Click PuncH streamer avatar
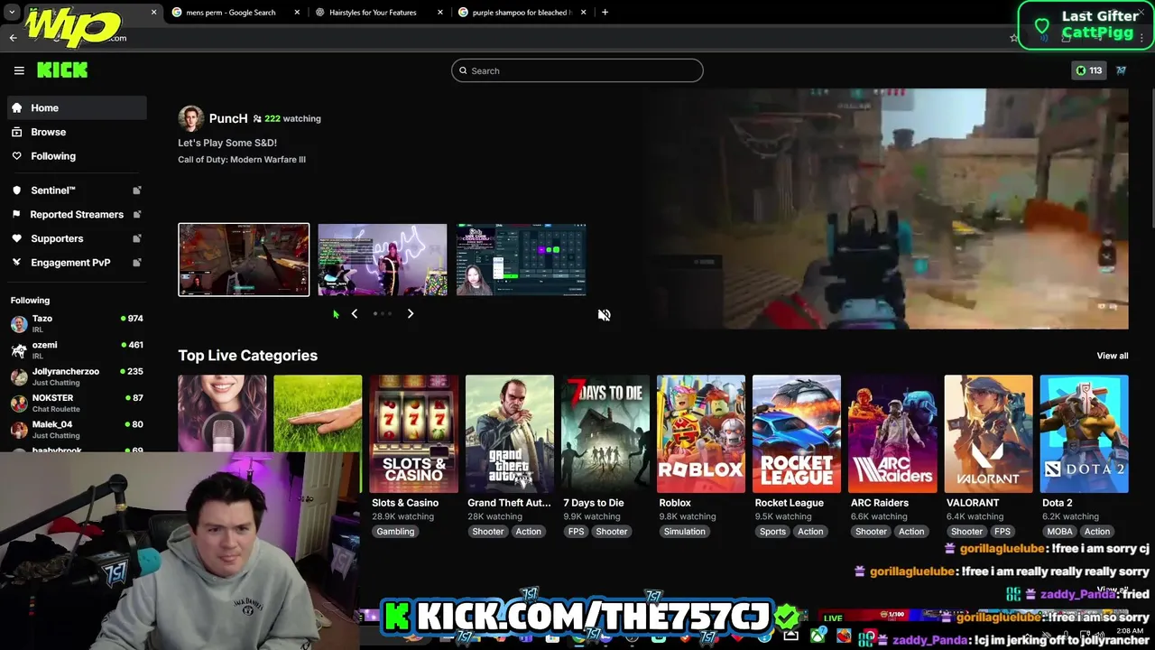The image size is (1155, 650). pos(190,118)
